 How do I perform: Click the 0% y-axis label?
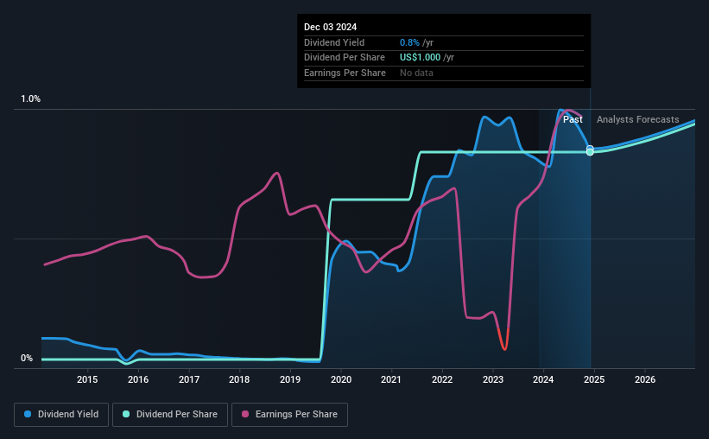click(27, 358)
